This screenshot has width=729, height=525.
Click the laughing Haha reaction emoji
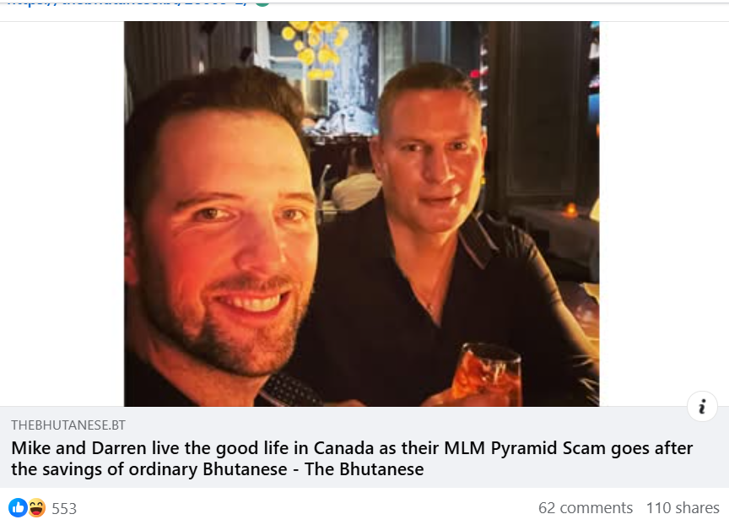[x=36, y=508]
